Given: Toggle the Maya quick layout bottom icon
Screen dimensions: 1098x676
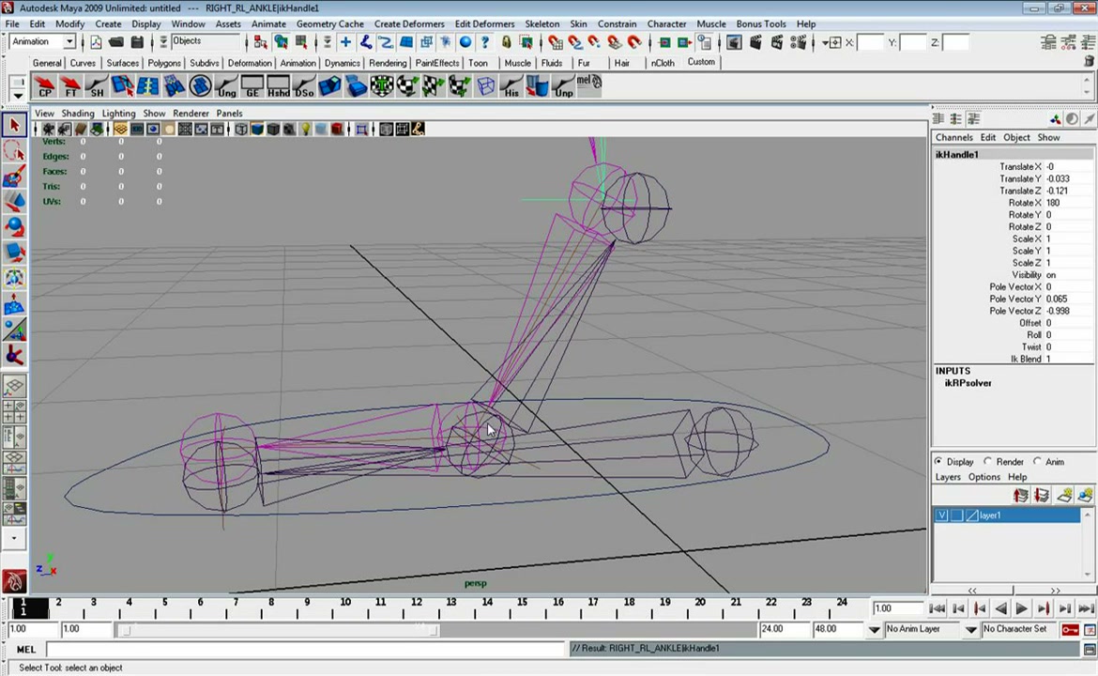Looking at the screenshot, I should coord(14,581).
